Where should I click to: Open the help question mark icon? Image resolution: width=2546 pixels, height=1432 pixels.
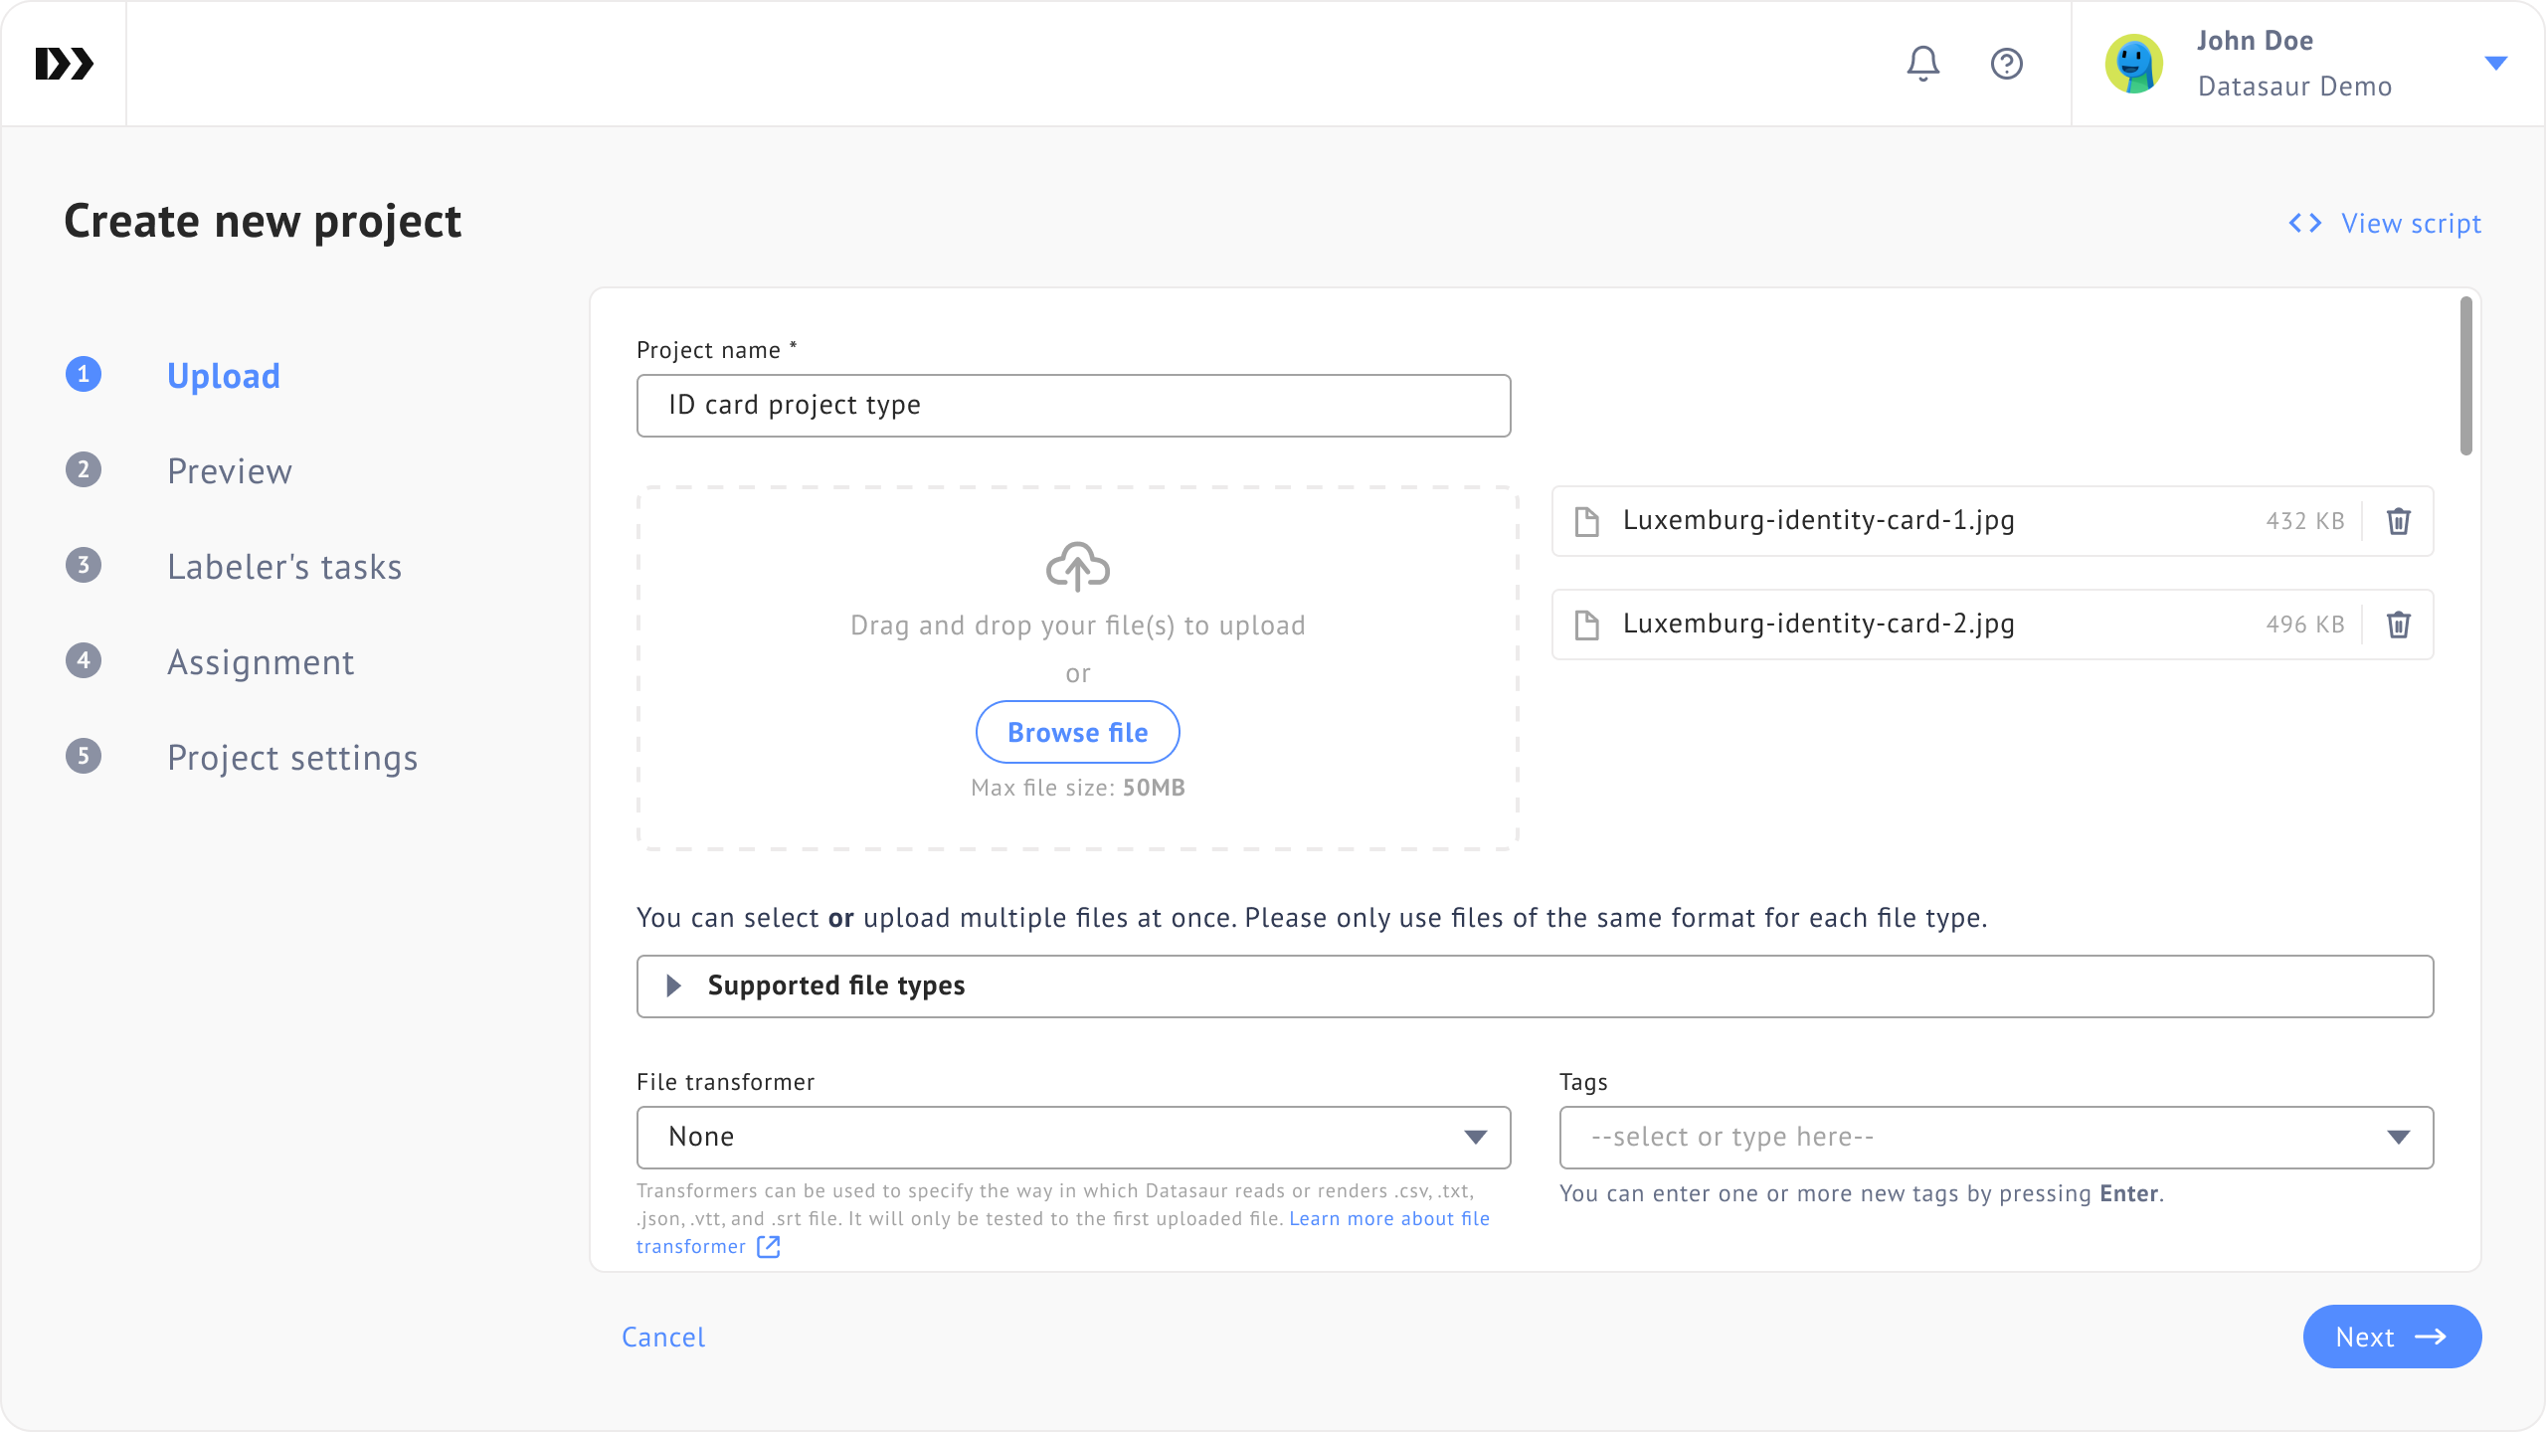click(2006, 64)
